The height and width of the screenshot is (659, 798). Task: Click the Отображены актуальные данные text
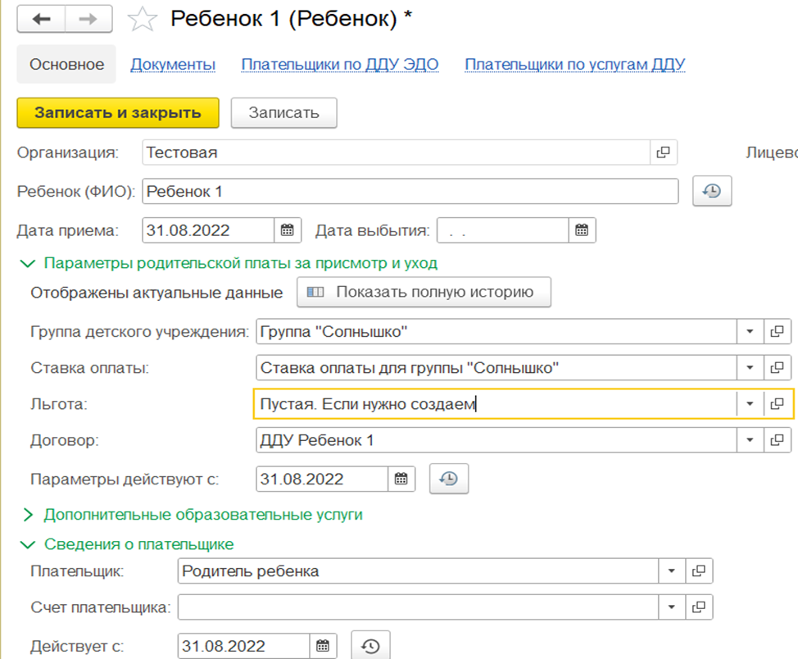tap(156, 293)
